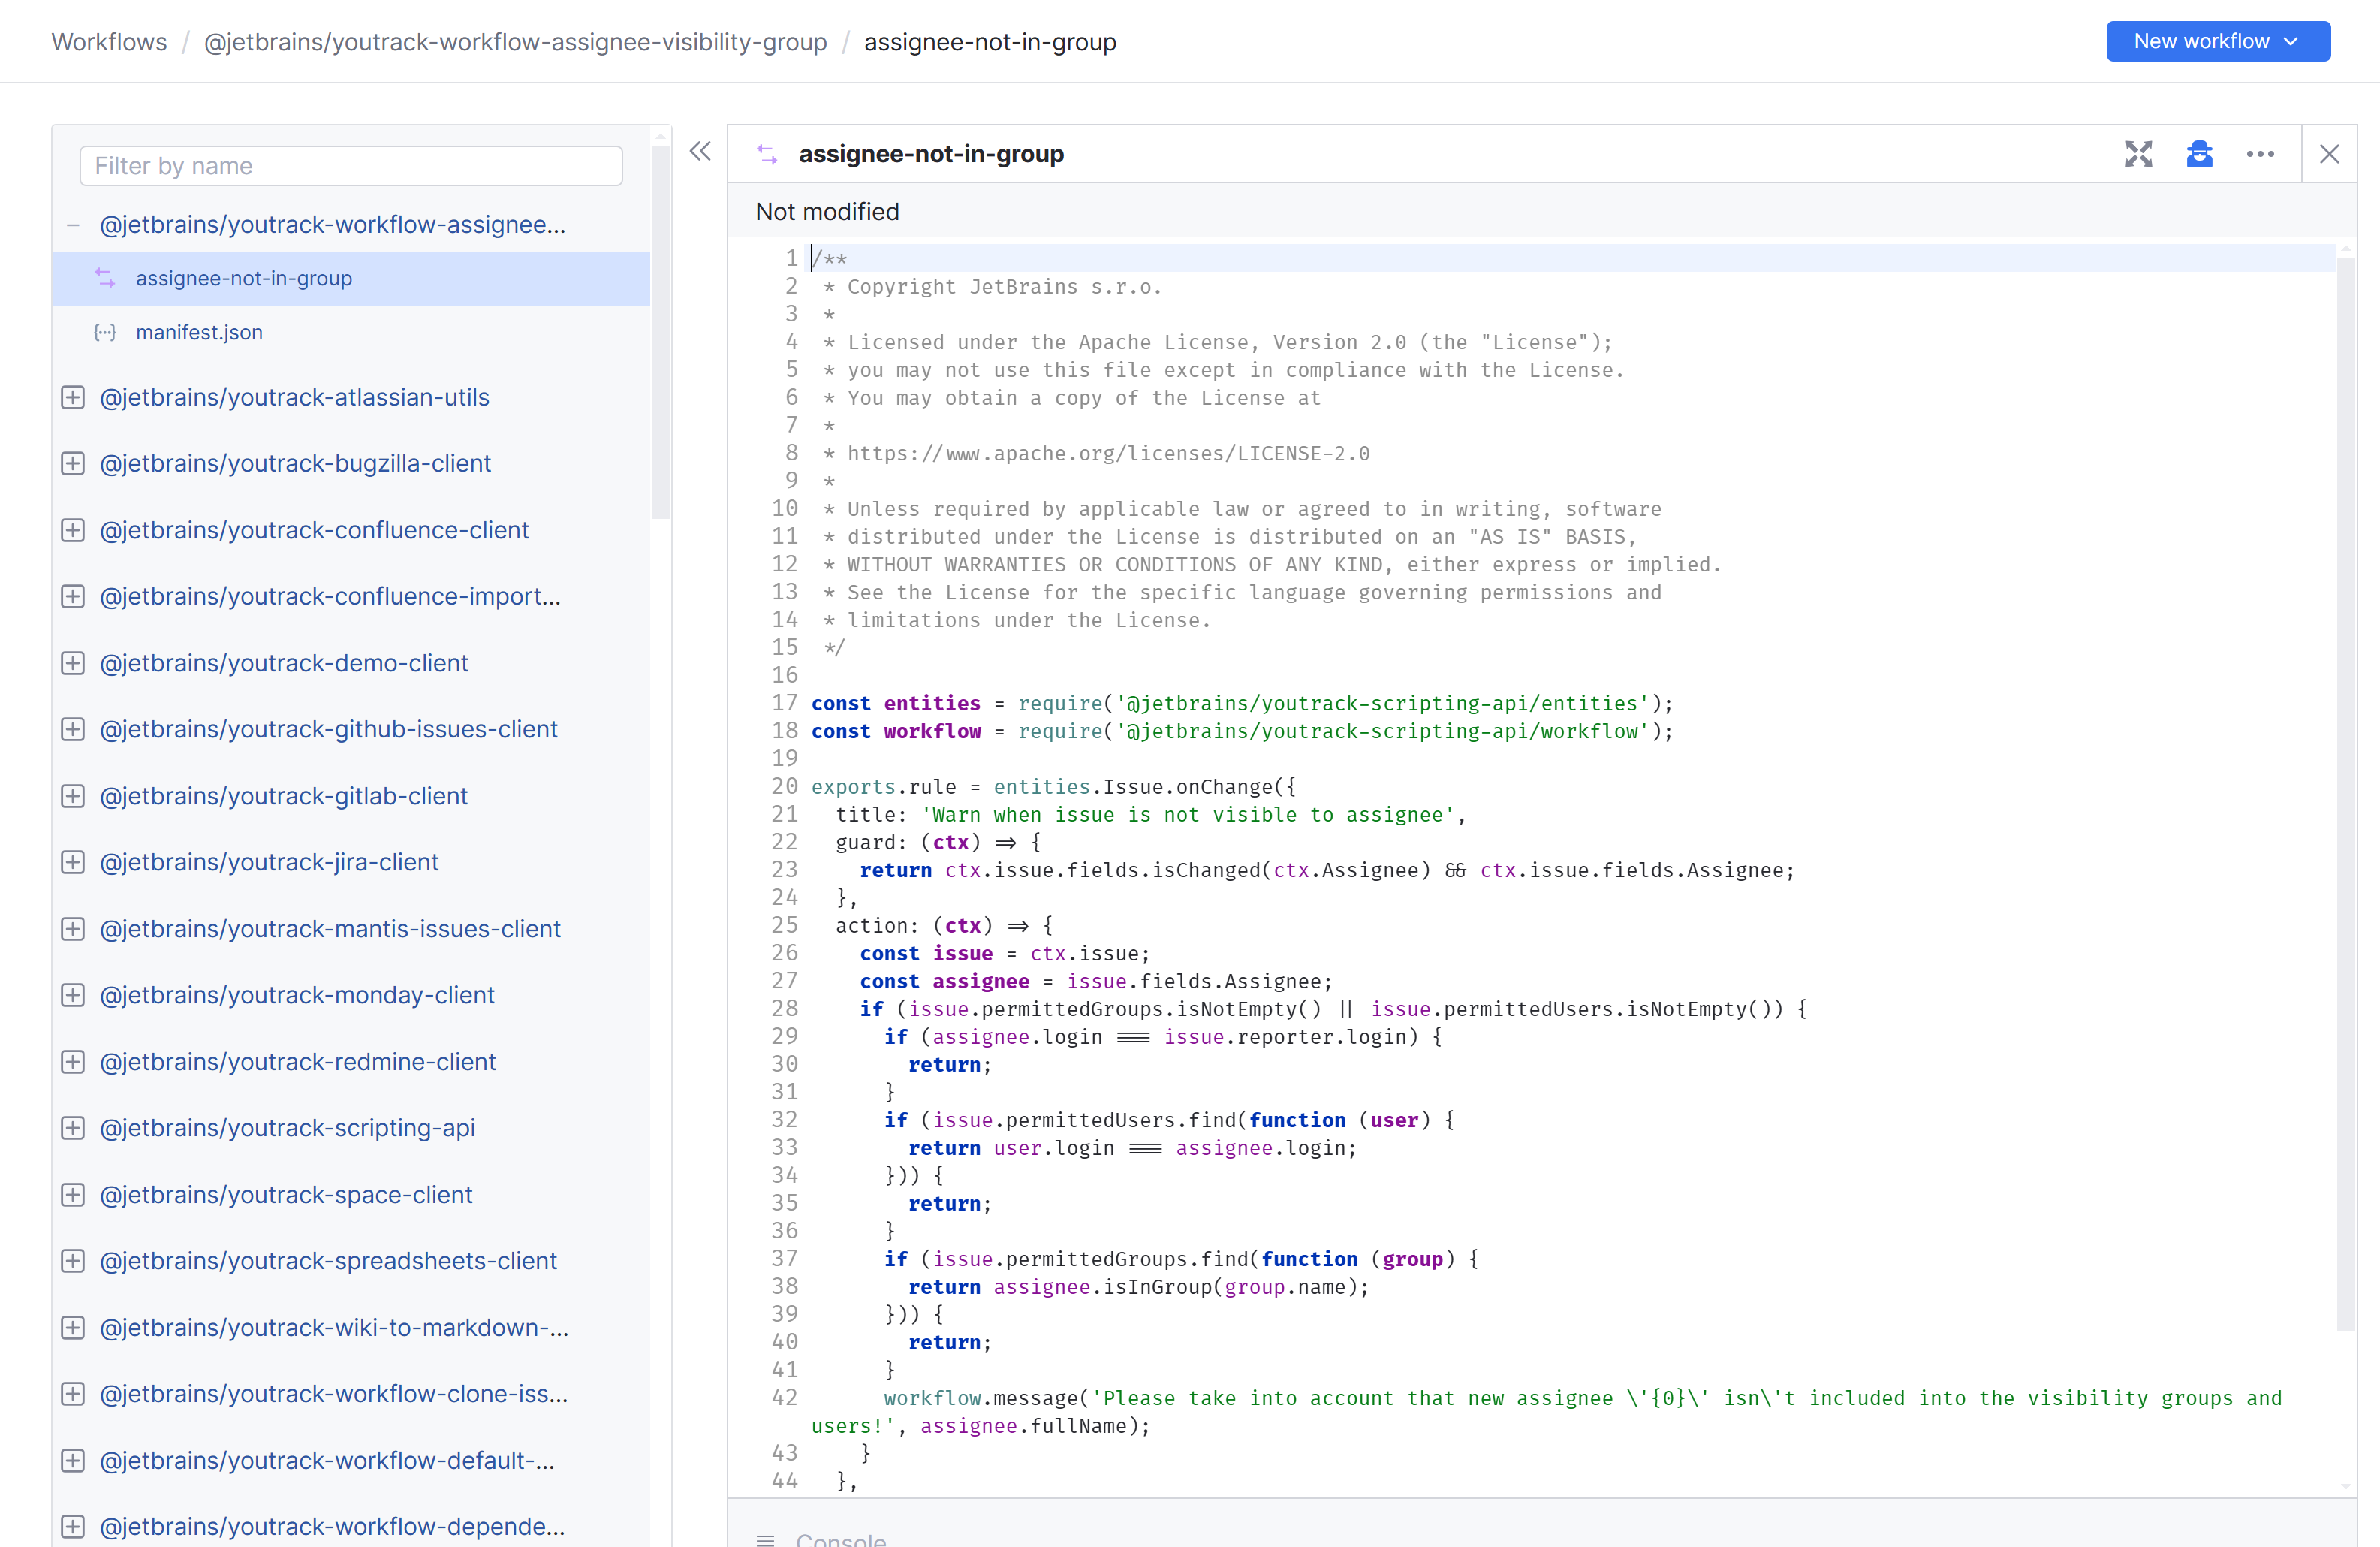
Task: Open the more options ellipsis menu
Action: 2260,154
